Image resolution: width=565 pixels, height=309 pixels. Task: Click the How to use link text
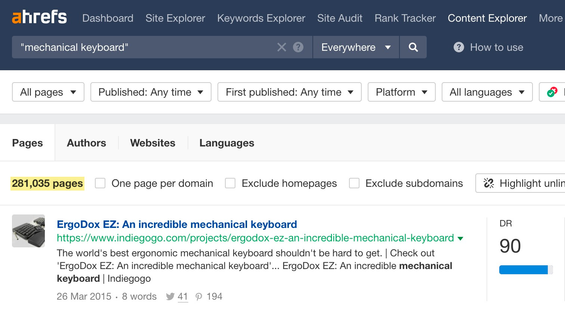point(497,47)
